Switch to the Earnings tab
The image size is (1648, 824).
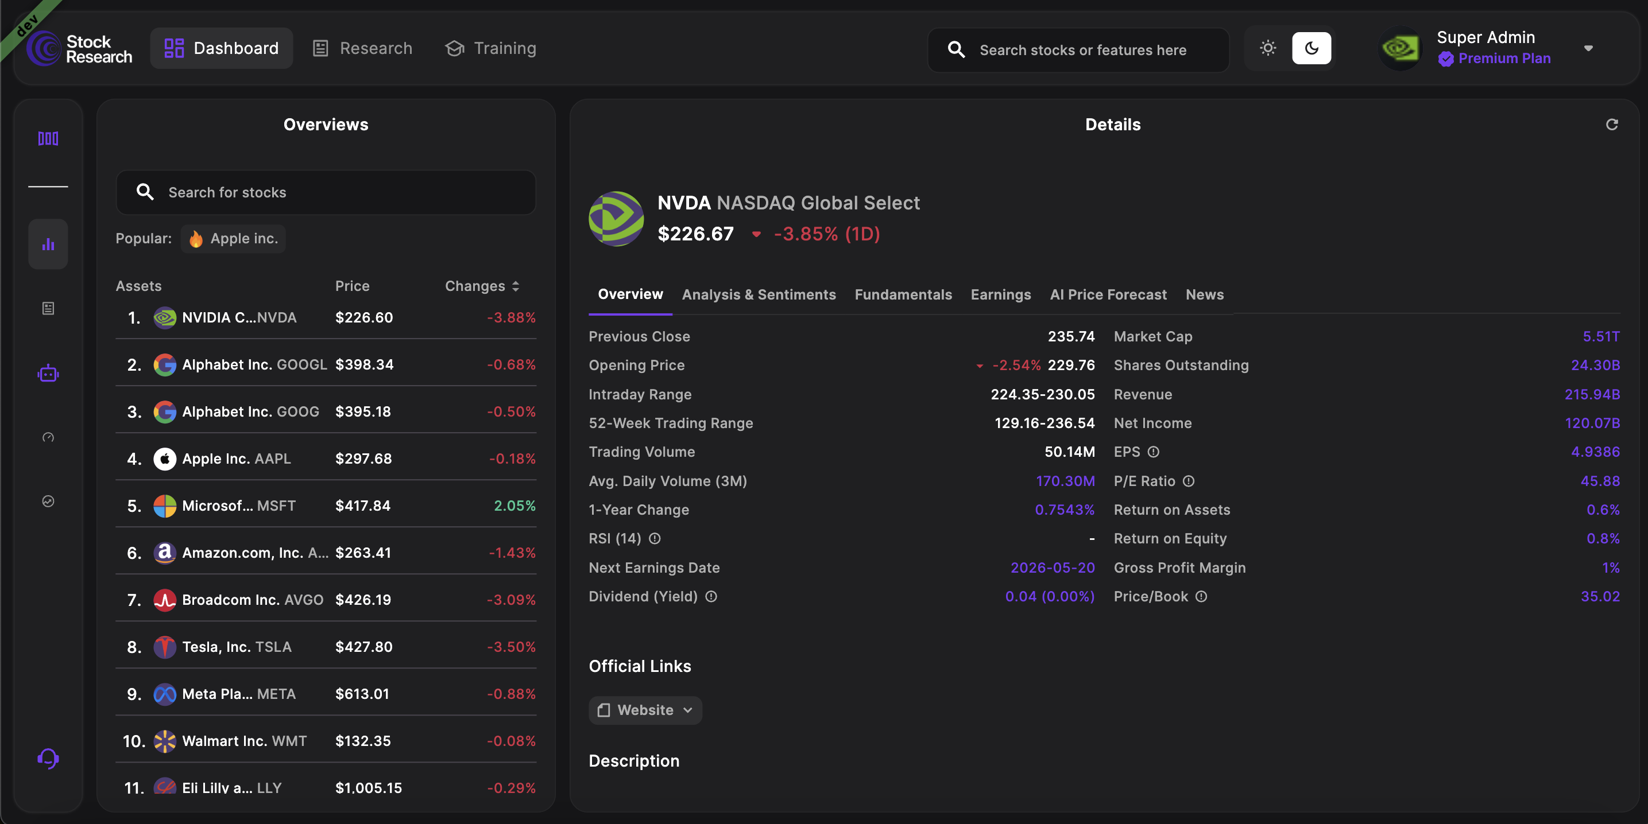point(1000,295)
